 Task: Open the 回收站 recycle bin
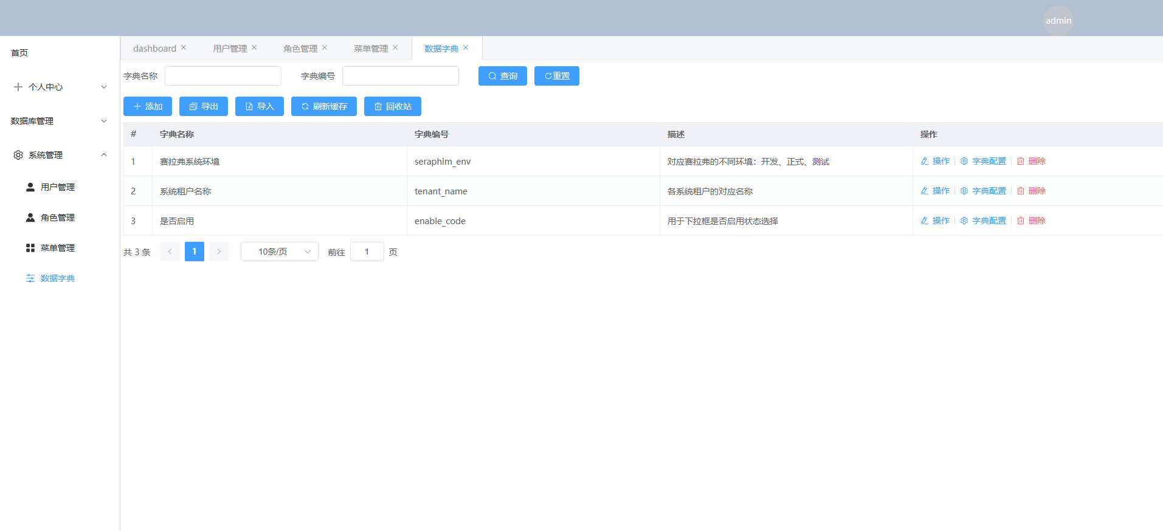click(x=393, y=106)
